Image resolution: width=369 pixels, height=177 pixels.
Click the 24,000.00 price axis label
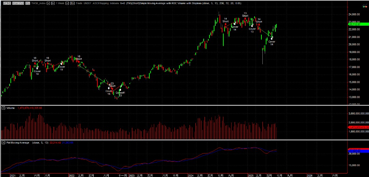click(x=355, y=14)
